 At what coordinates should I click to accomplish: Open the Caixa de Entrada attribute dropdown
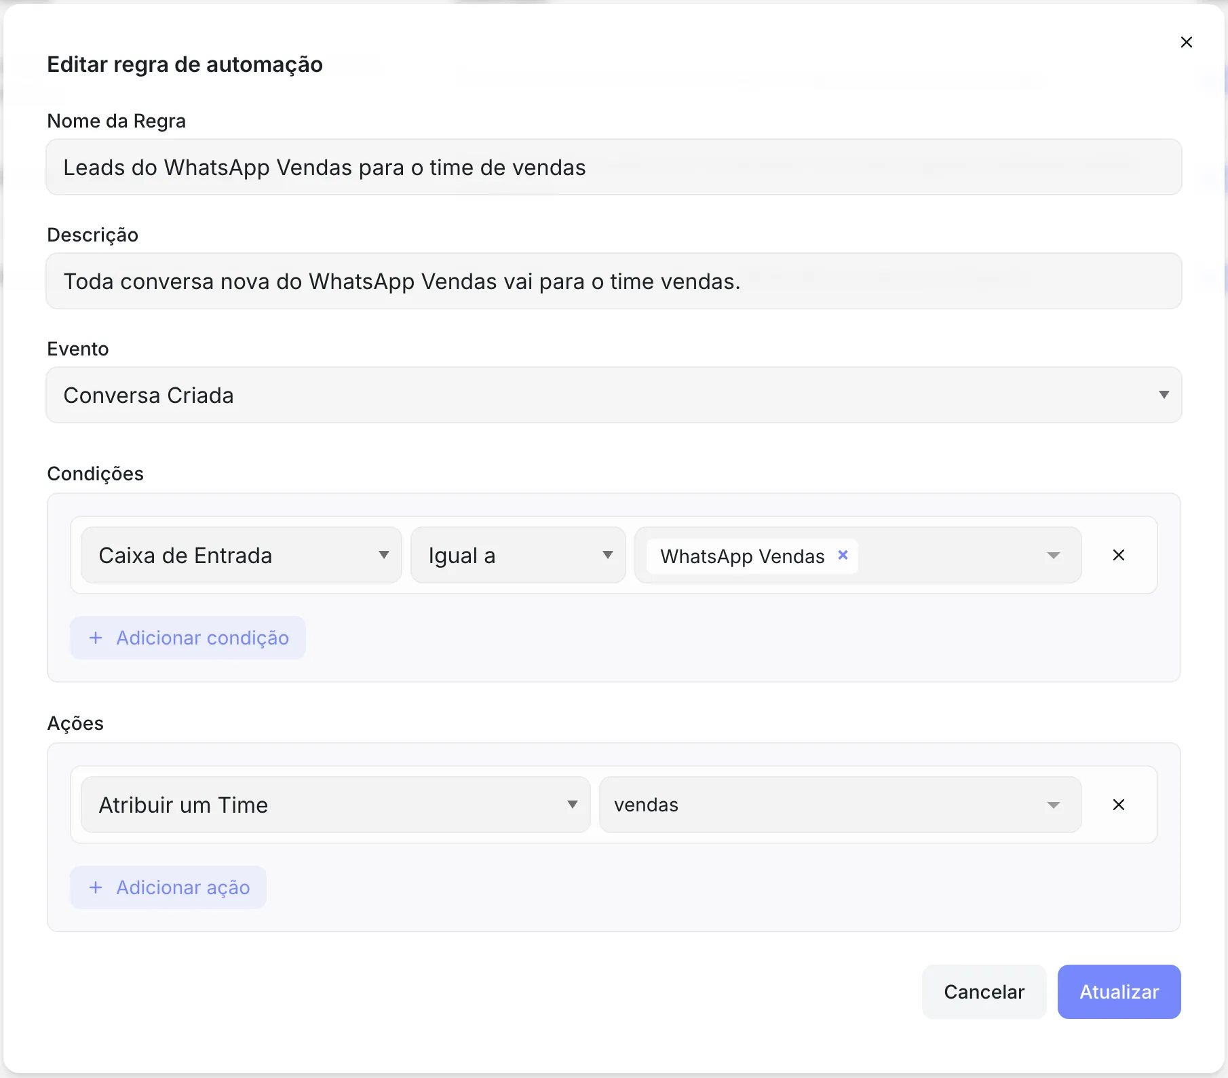point(242,555)
